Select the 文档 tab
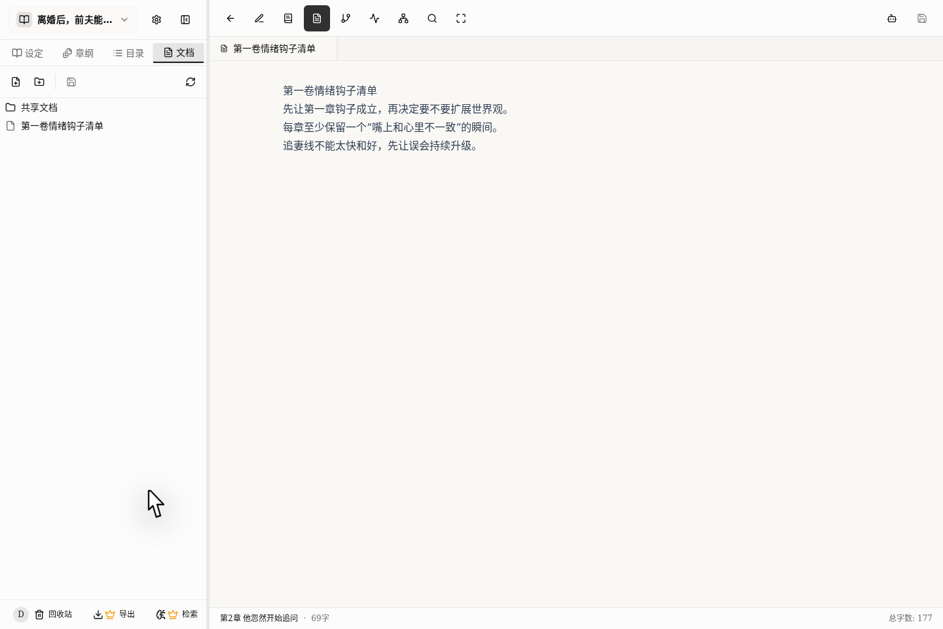Image resolution: width=943 pixels, height=629 pixels. 179,53
